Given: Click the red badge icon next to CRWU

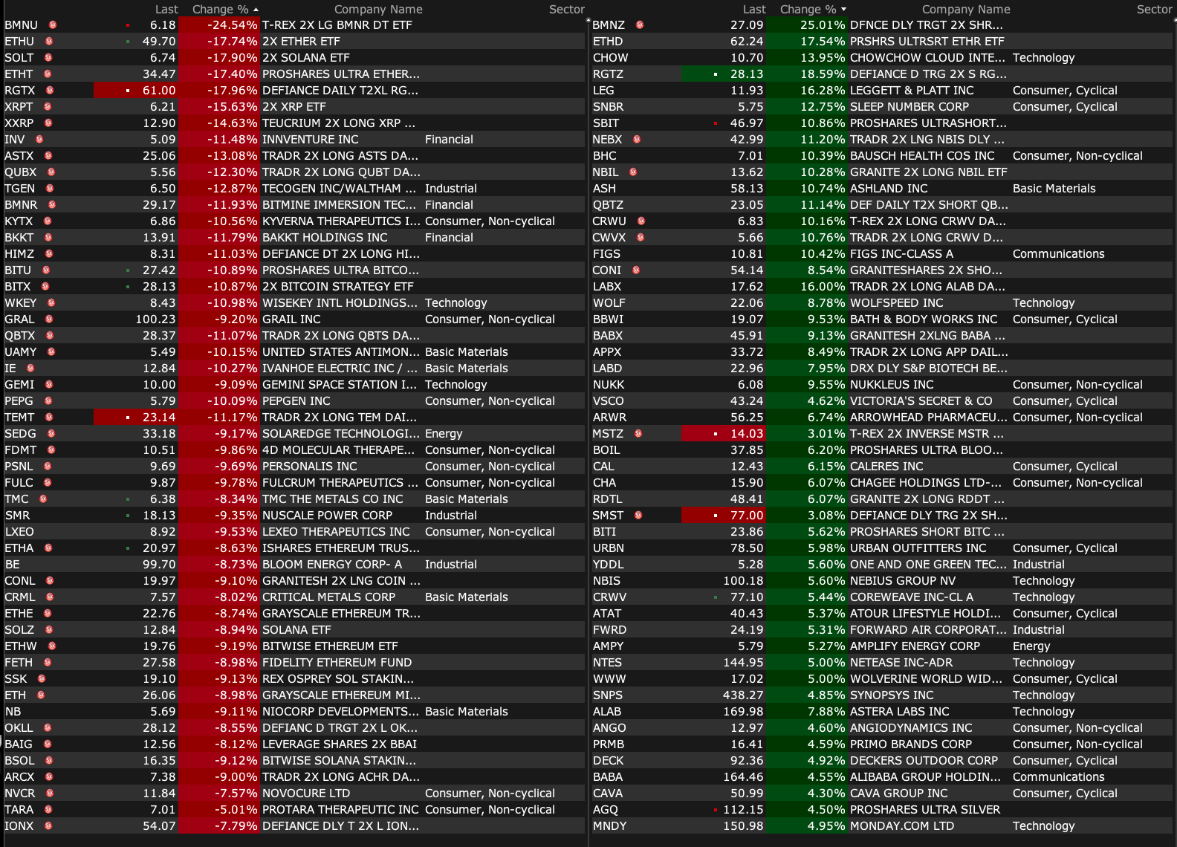Looking at the screenshot, I should 641,221.
